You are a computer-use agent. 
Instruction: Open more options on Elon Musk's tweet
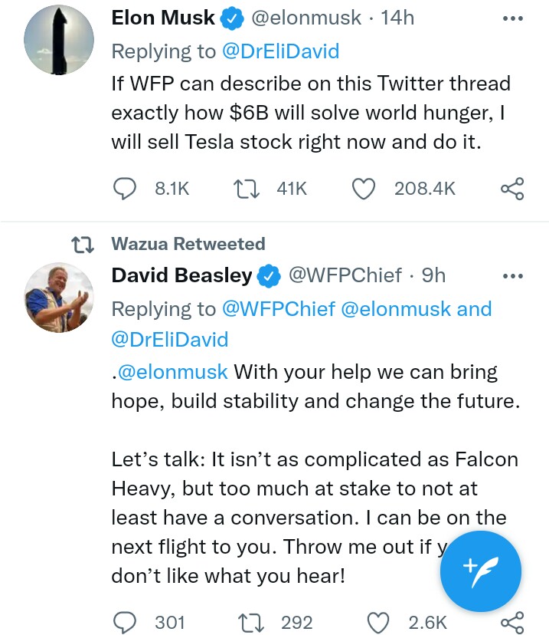point(511,18)
